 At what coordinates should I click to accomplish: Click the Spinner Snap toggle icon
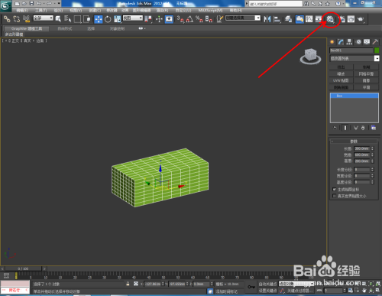pyautogui.click(x=209, y=19)
